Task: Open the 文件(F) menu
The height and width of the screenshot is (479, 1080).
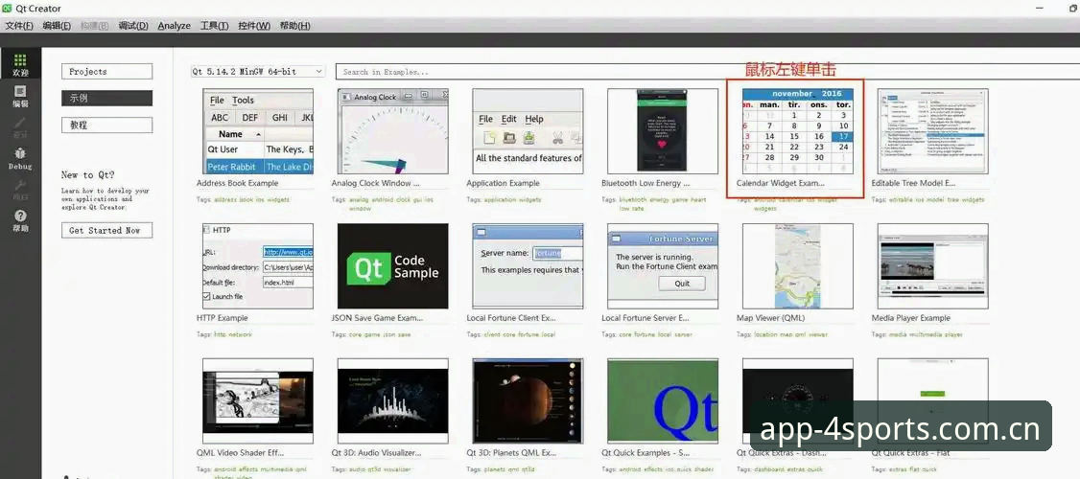Action: coord(19,26)
